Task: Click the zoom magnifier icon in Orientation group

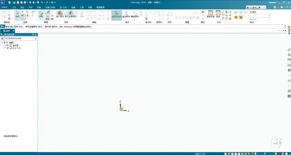Action: point(223,12)
